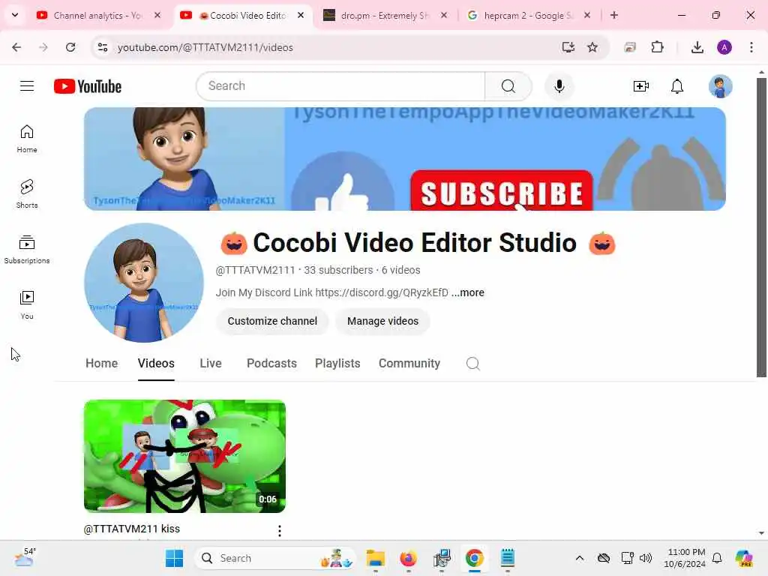Viewport: 768px width, 576px height.
Task: Open File Explorer from the taskbar
Action: 376,558
